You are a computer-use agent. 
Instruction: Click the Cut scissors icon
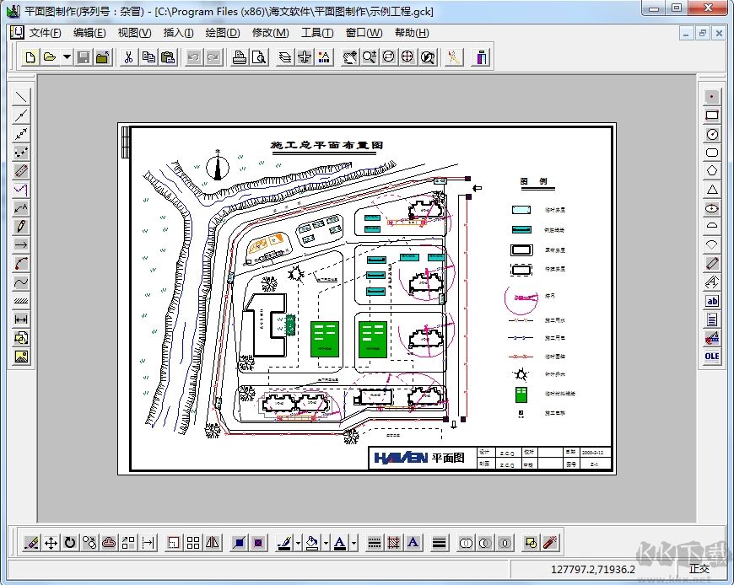(127, 57)
